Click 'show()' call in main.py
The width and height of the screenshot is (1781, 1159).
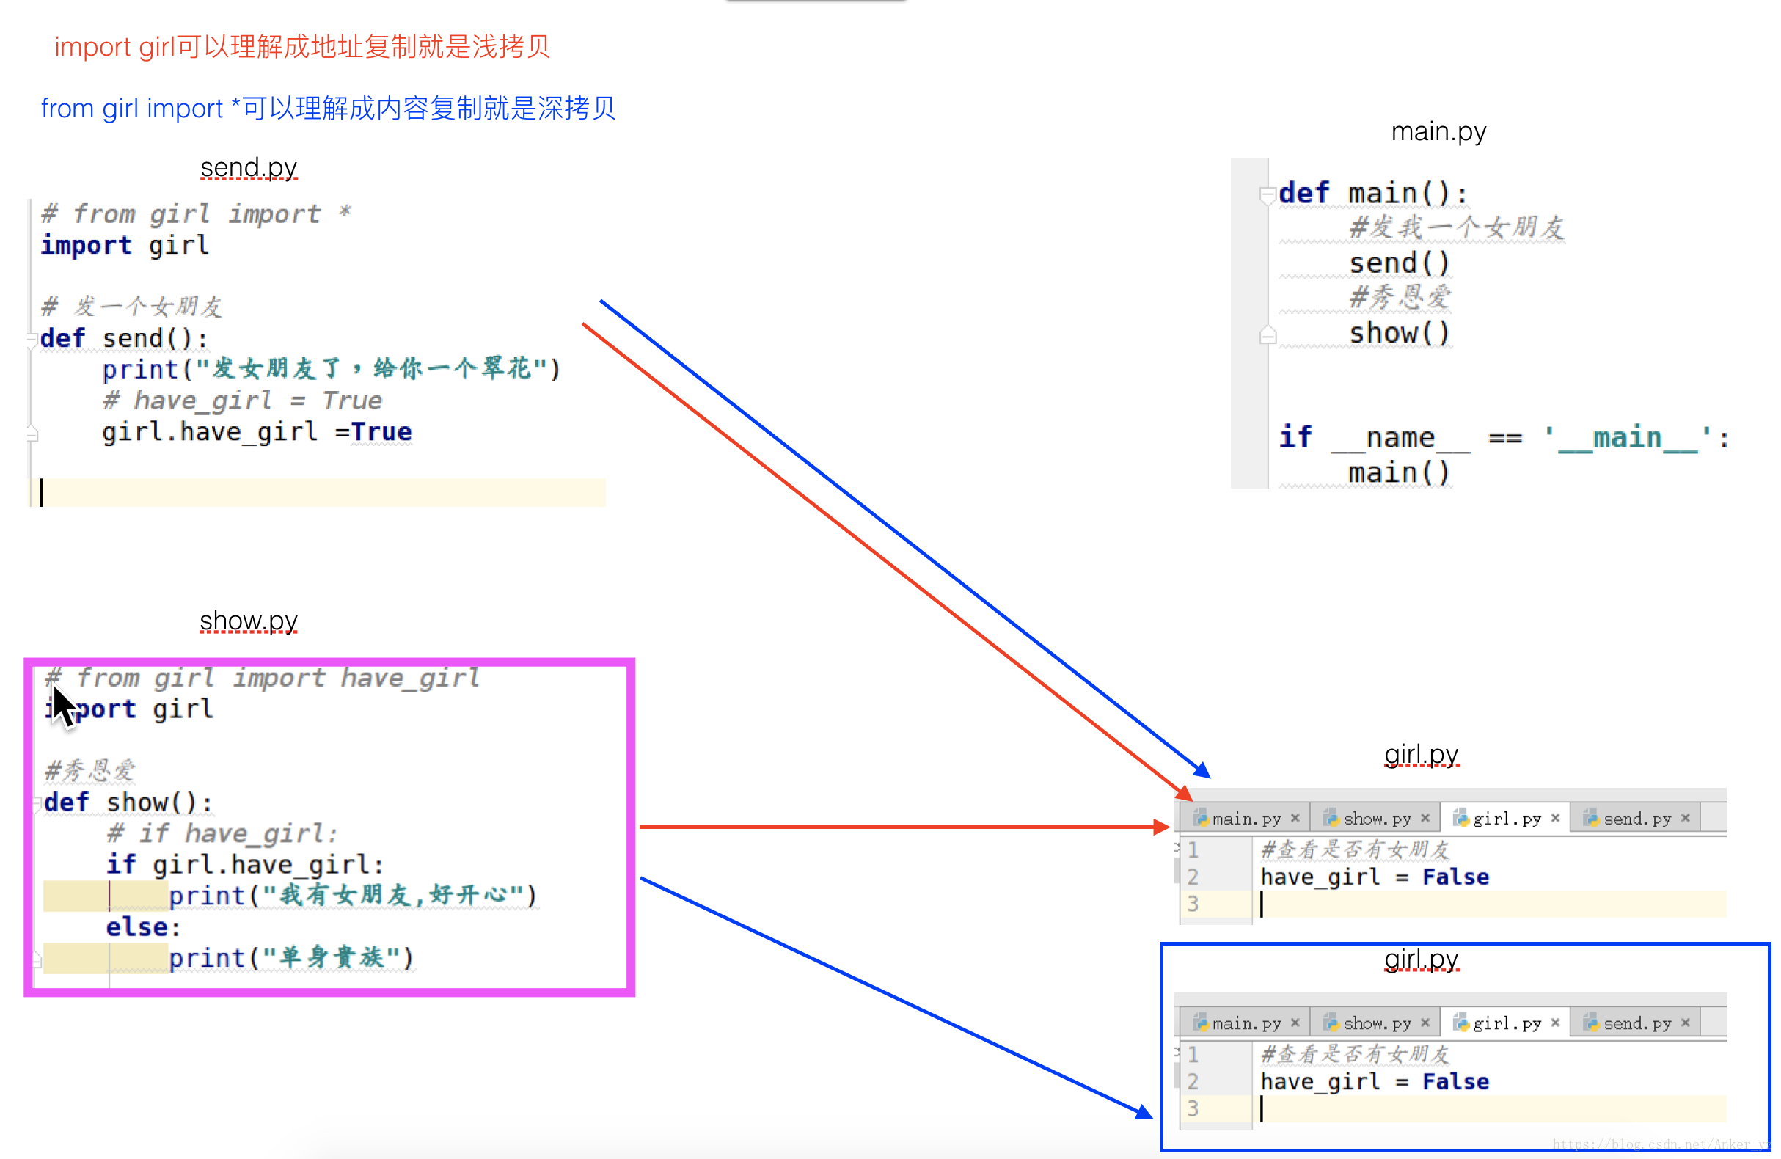(1400, 333)
